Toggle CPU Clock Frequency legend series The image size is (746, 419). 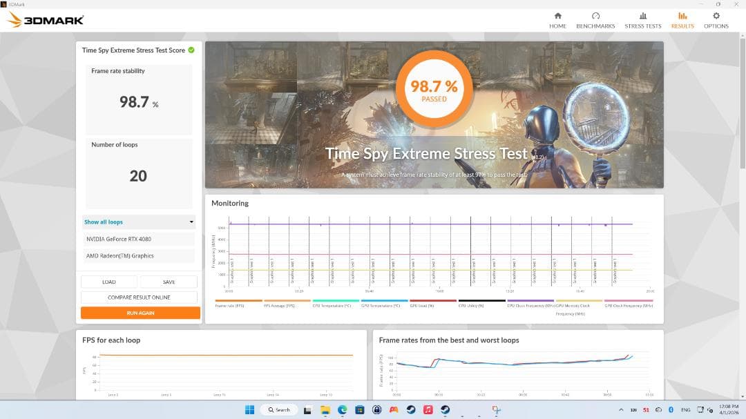[x=530, y=304]
